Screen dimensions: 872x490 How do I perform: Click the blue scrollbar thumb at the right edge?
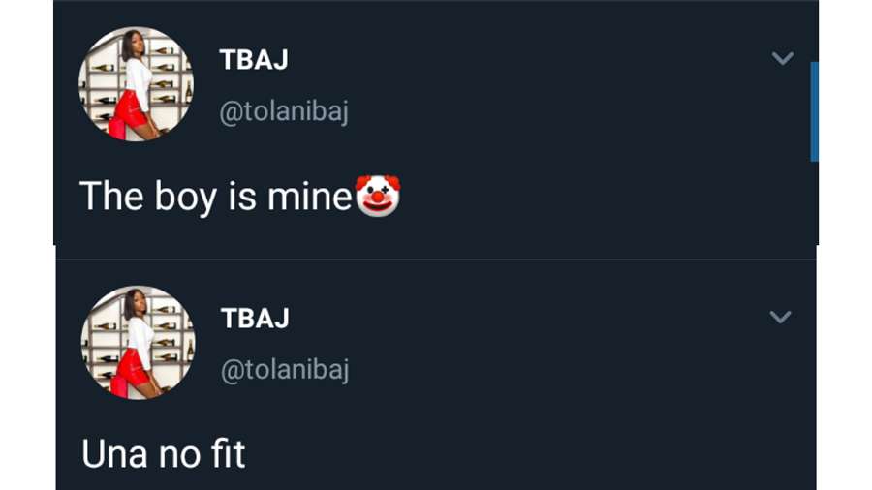pyautogui.click(x=814, y=111)
